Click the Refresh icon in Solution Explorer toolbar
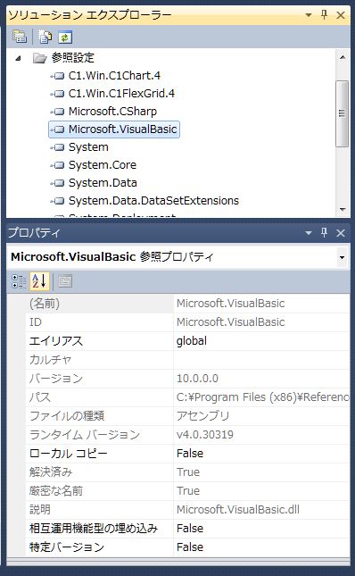Screen dimensions: 355x576 65,37
